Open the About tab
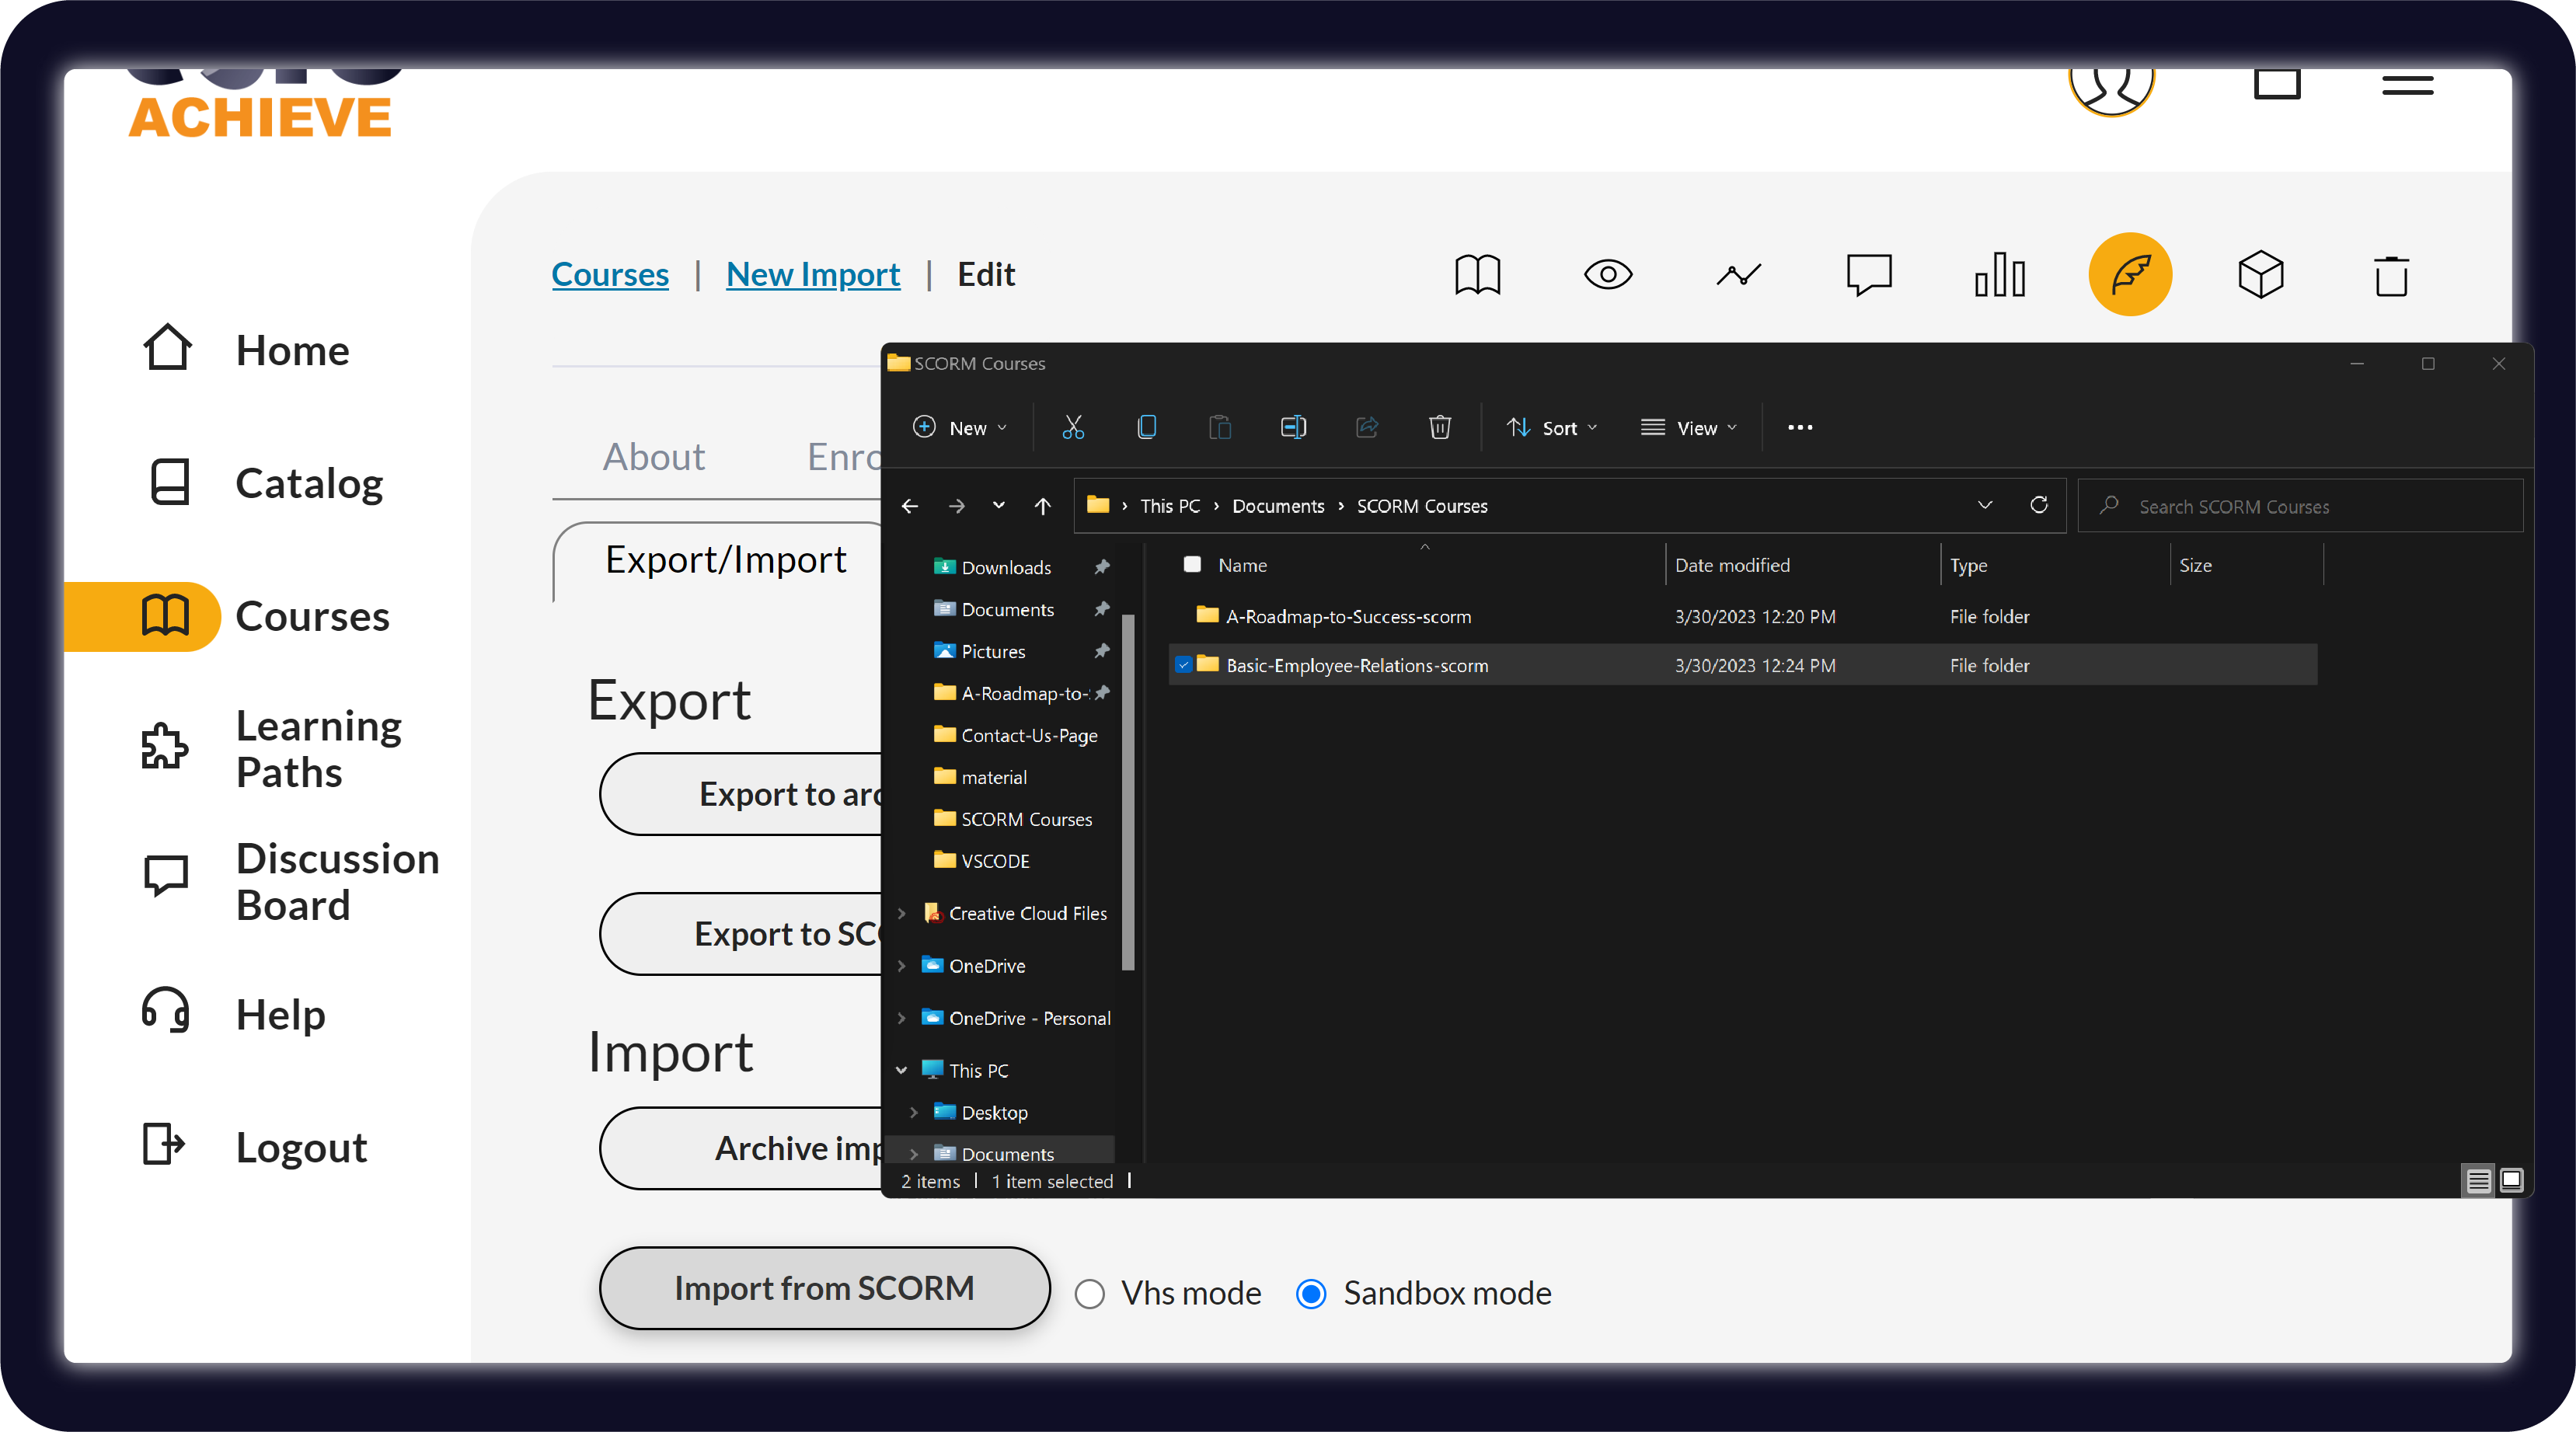 point(654,457)
